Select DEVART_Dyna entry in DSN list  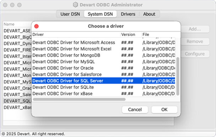pos(17,44)
